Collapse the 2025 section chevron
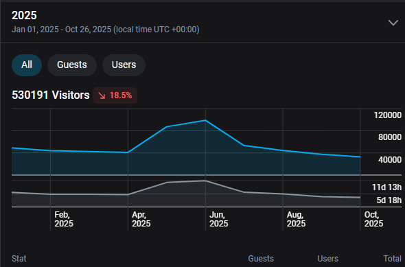The image size is (405, 267). pyautogui.click(x=393, y=23)
